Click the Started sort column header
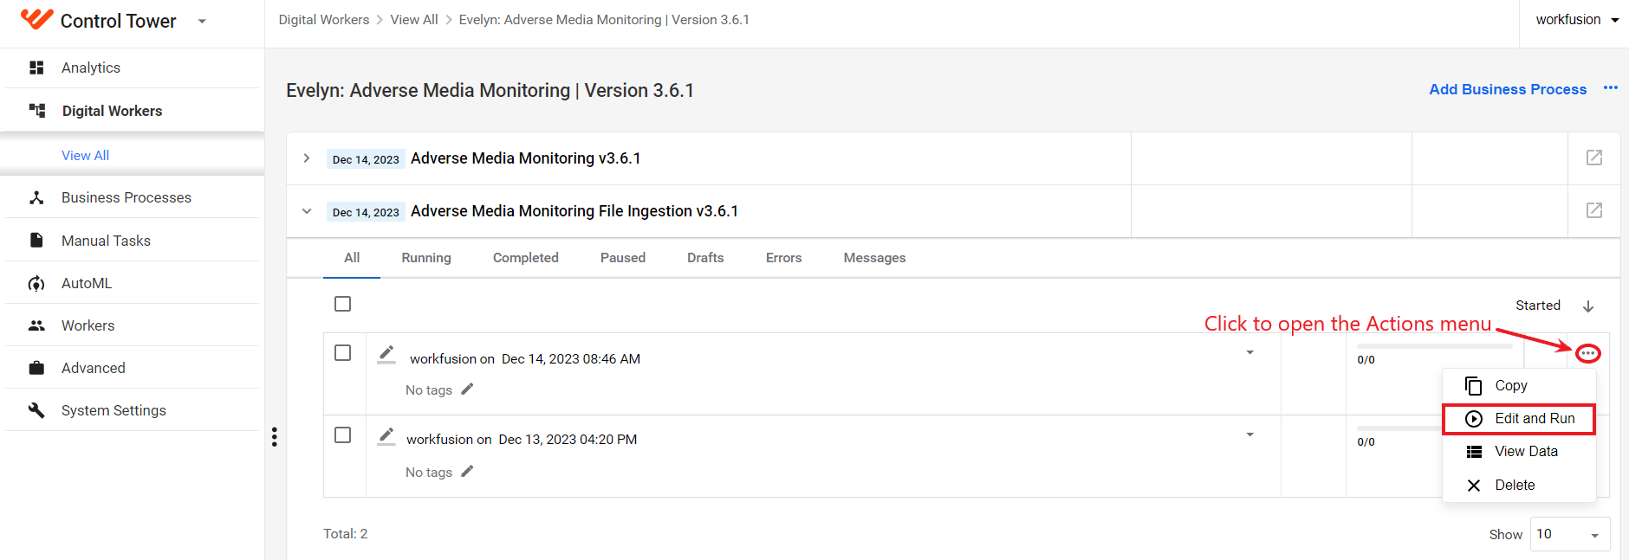 pos(1538,306)
